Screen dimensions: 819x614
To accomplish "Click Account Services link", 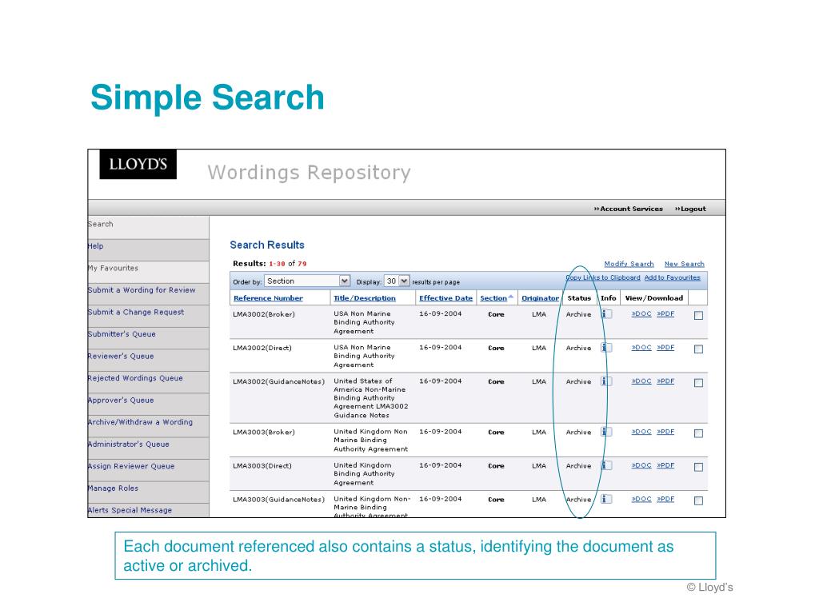I will coord(629,209).
